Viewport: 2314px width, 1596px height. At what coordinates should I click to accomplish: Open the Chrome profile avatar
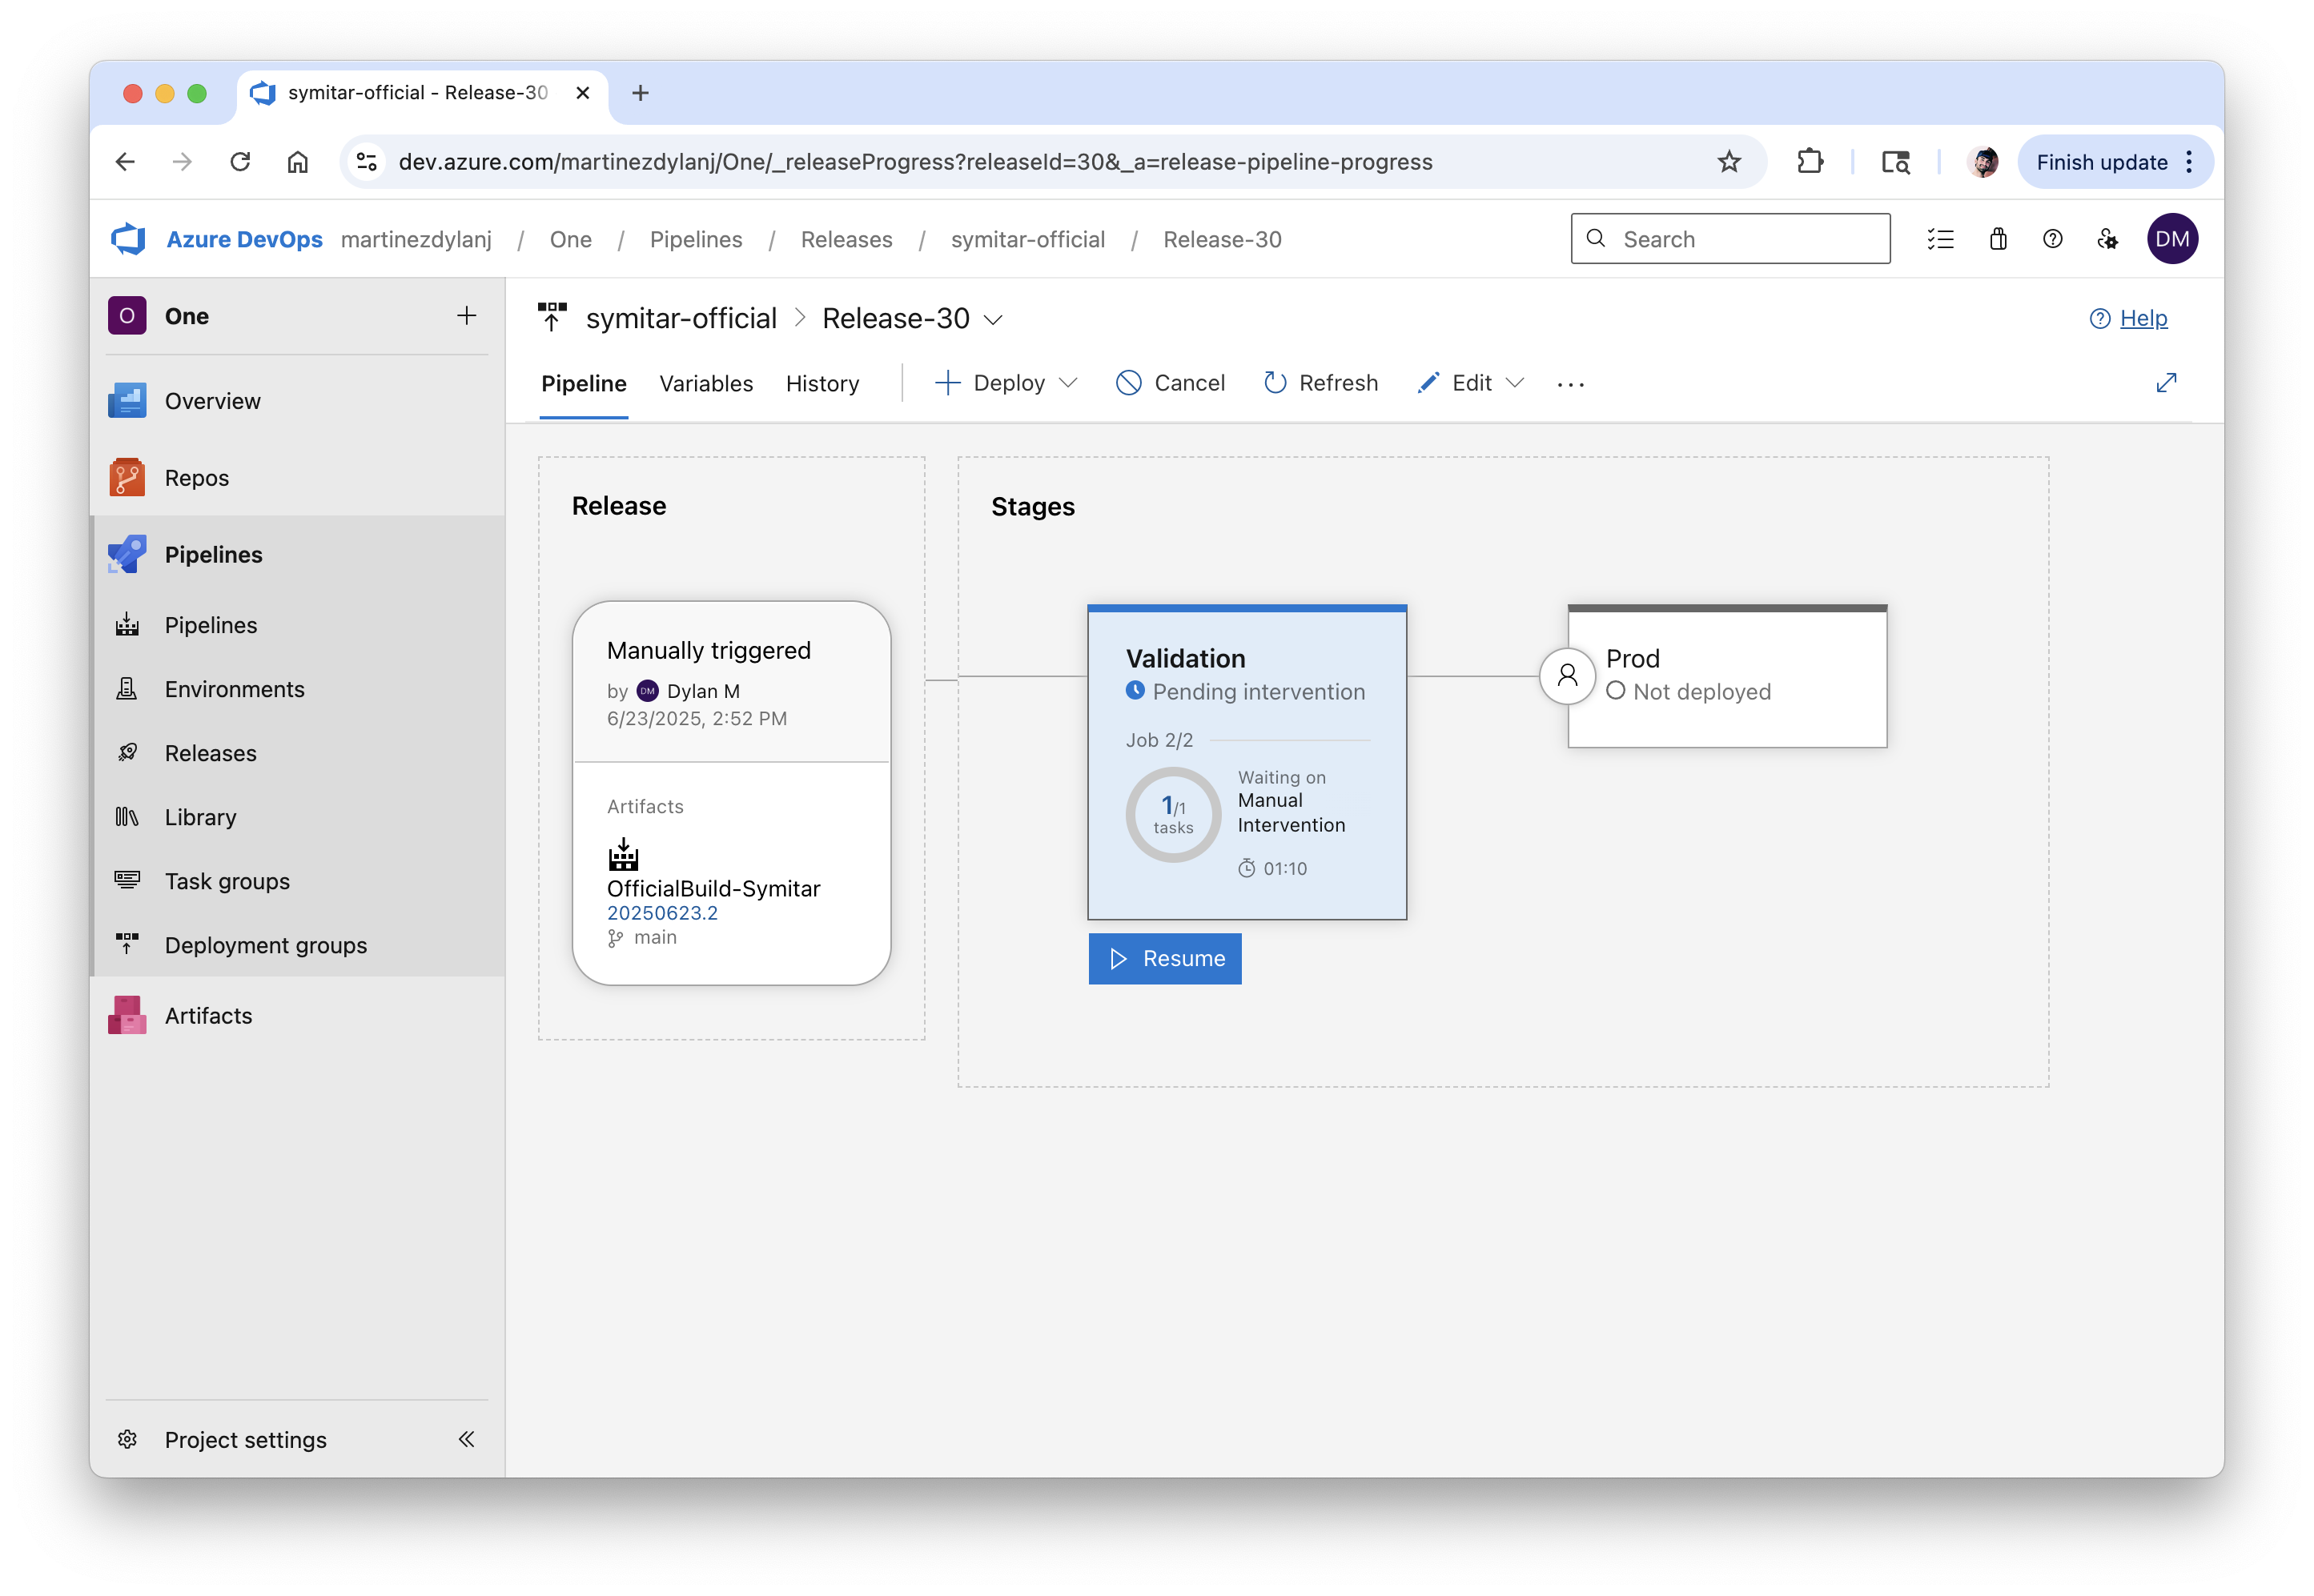point(1982,162)
